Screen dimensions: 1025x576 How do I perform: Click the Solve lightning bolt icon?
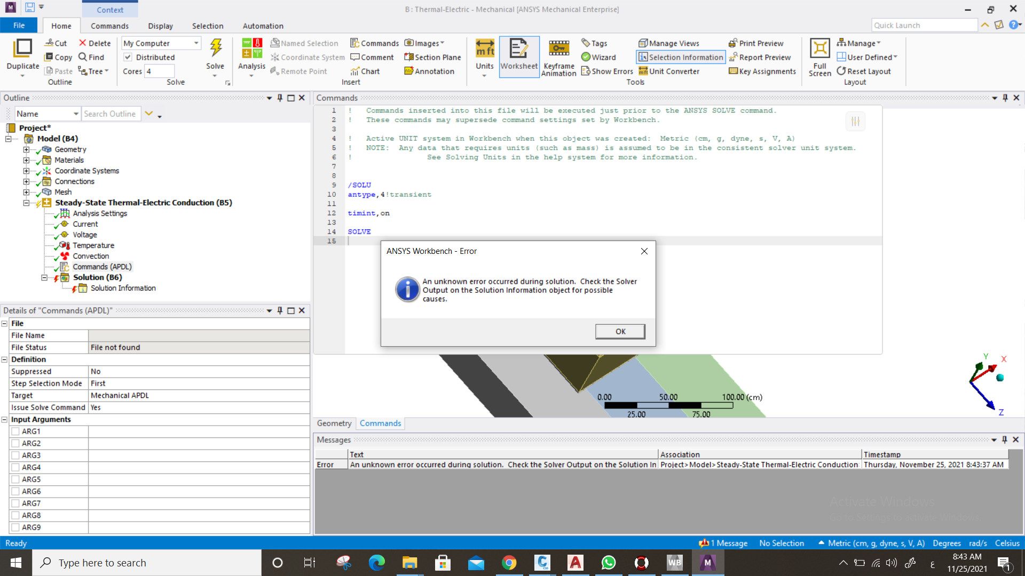coord(215,49)
